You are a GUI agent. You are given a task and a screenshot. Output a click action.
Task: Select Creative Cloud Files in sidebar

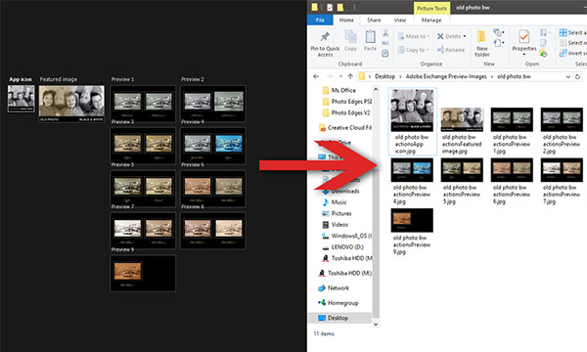coord(345,127)
